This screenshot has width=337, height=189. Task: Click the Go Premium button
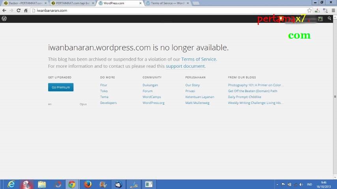point(61,87)
